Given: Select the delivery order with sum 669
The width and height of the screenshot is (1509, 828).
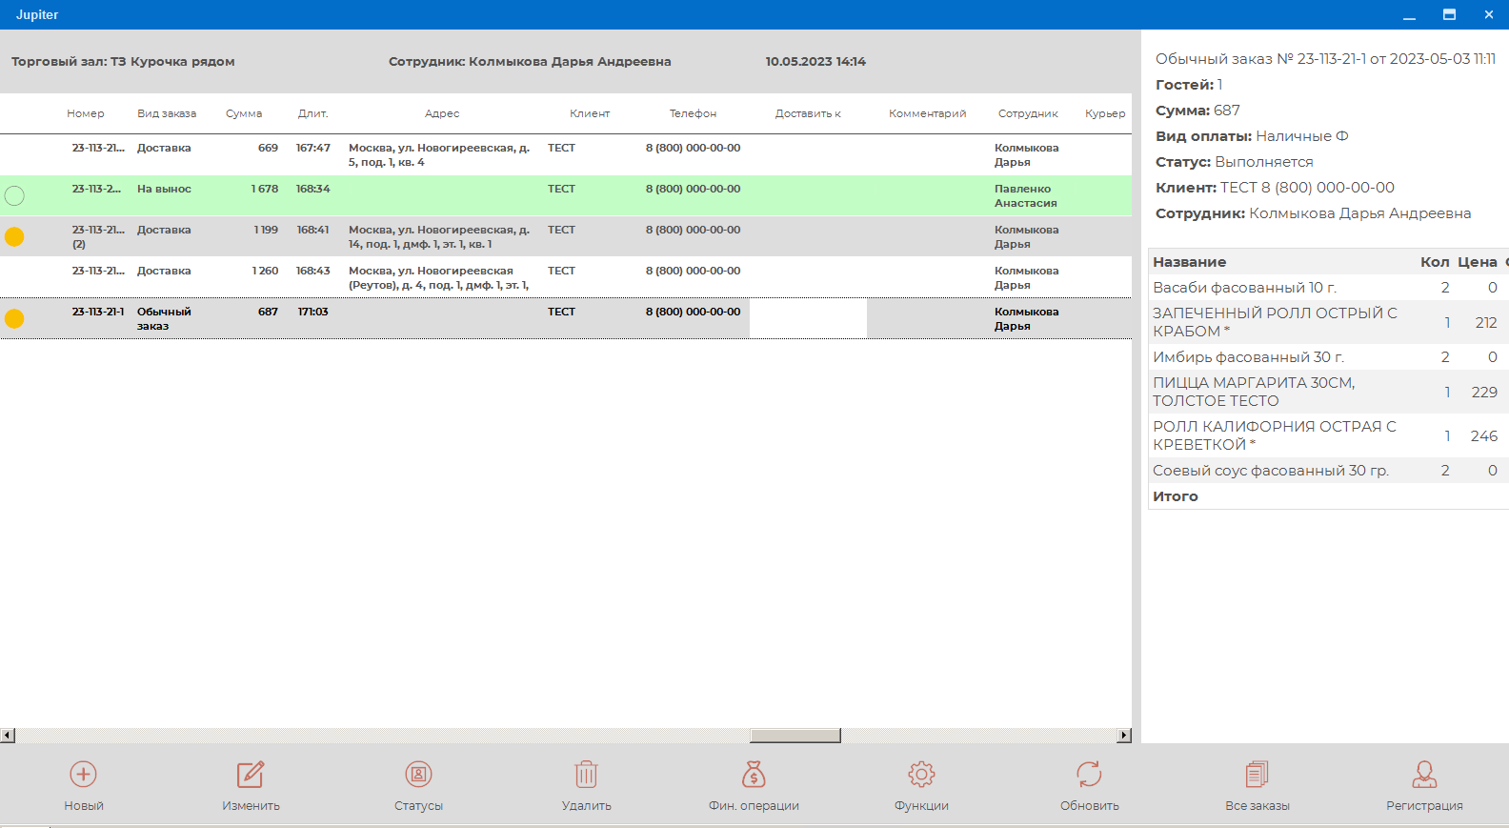Looking at the screenshot, I should coord(566,154).
